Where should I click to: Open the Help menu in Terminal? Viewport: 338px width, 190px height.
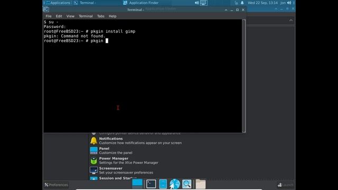tap(112, 16)
